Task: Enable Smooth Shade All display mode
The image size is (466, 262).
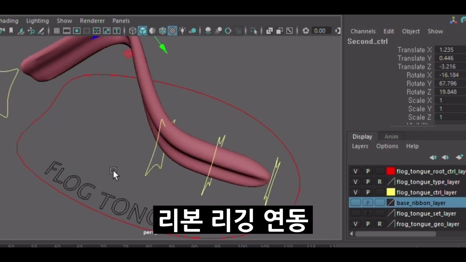Action: 142,31
